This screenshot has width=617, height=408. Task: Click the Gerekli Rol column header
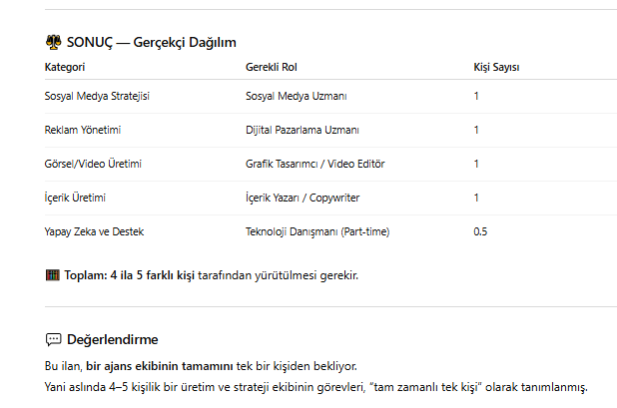[x=272, y=67]
